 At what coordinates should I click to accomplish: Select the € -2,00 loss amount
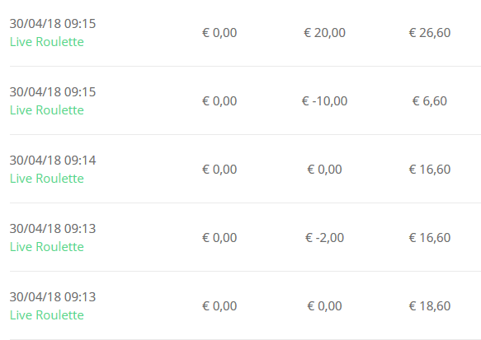click(x=324, y=237)
